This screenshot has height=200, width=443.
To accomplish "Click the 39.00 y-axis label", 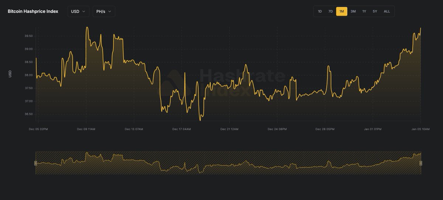I will click(28, 49).
